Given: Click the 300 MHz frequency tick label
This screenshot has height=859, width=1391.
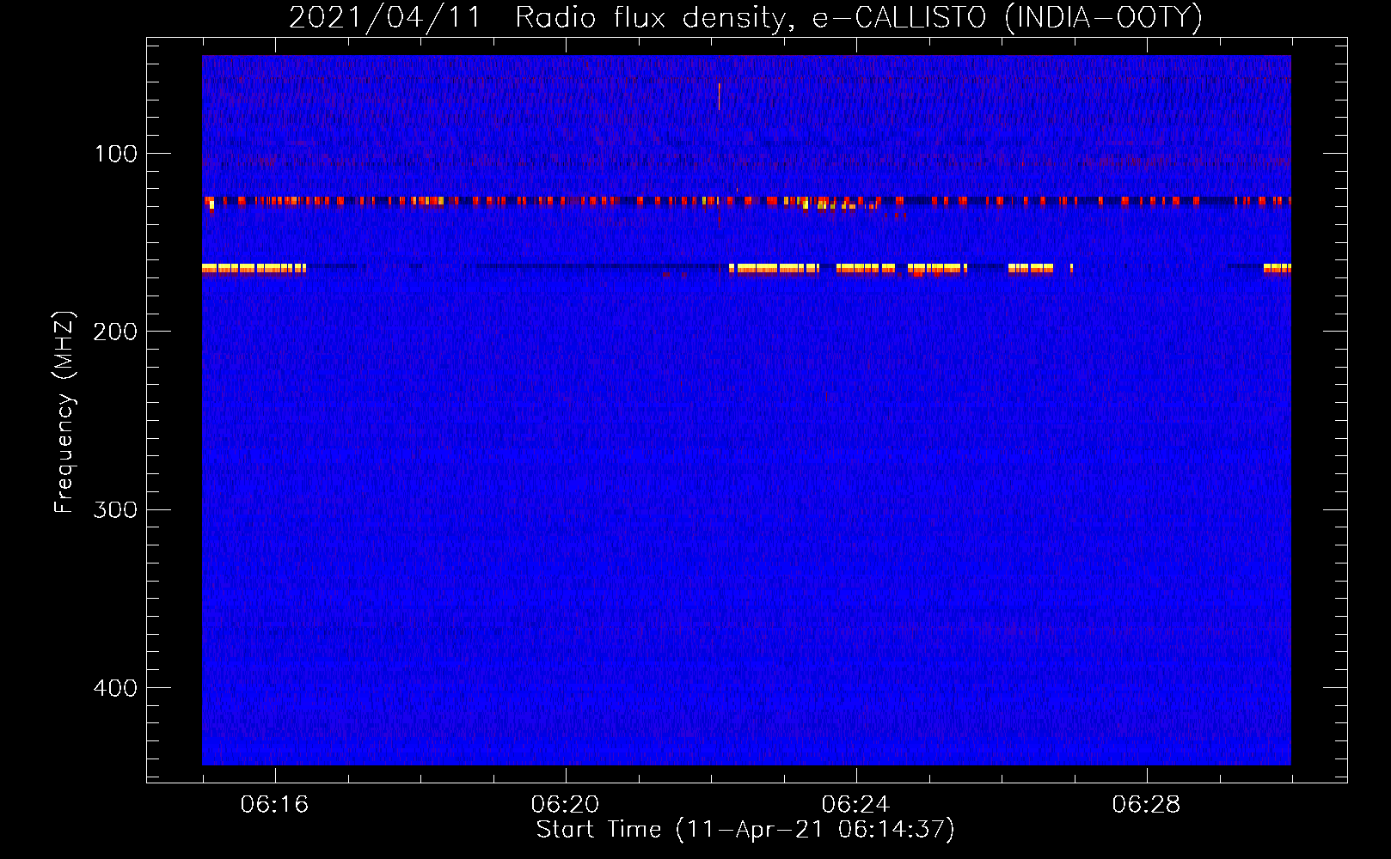Looking at the screenshot, I should click(115, 509).
